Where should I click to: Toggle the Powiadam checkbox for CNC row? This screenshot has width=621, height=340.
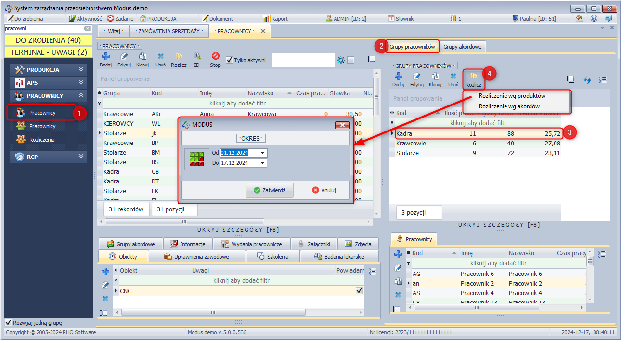point(359,291)
